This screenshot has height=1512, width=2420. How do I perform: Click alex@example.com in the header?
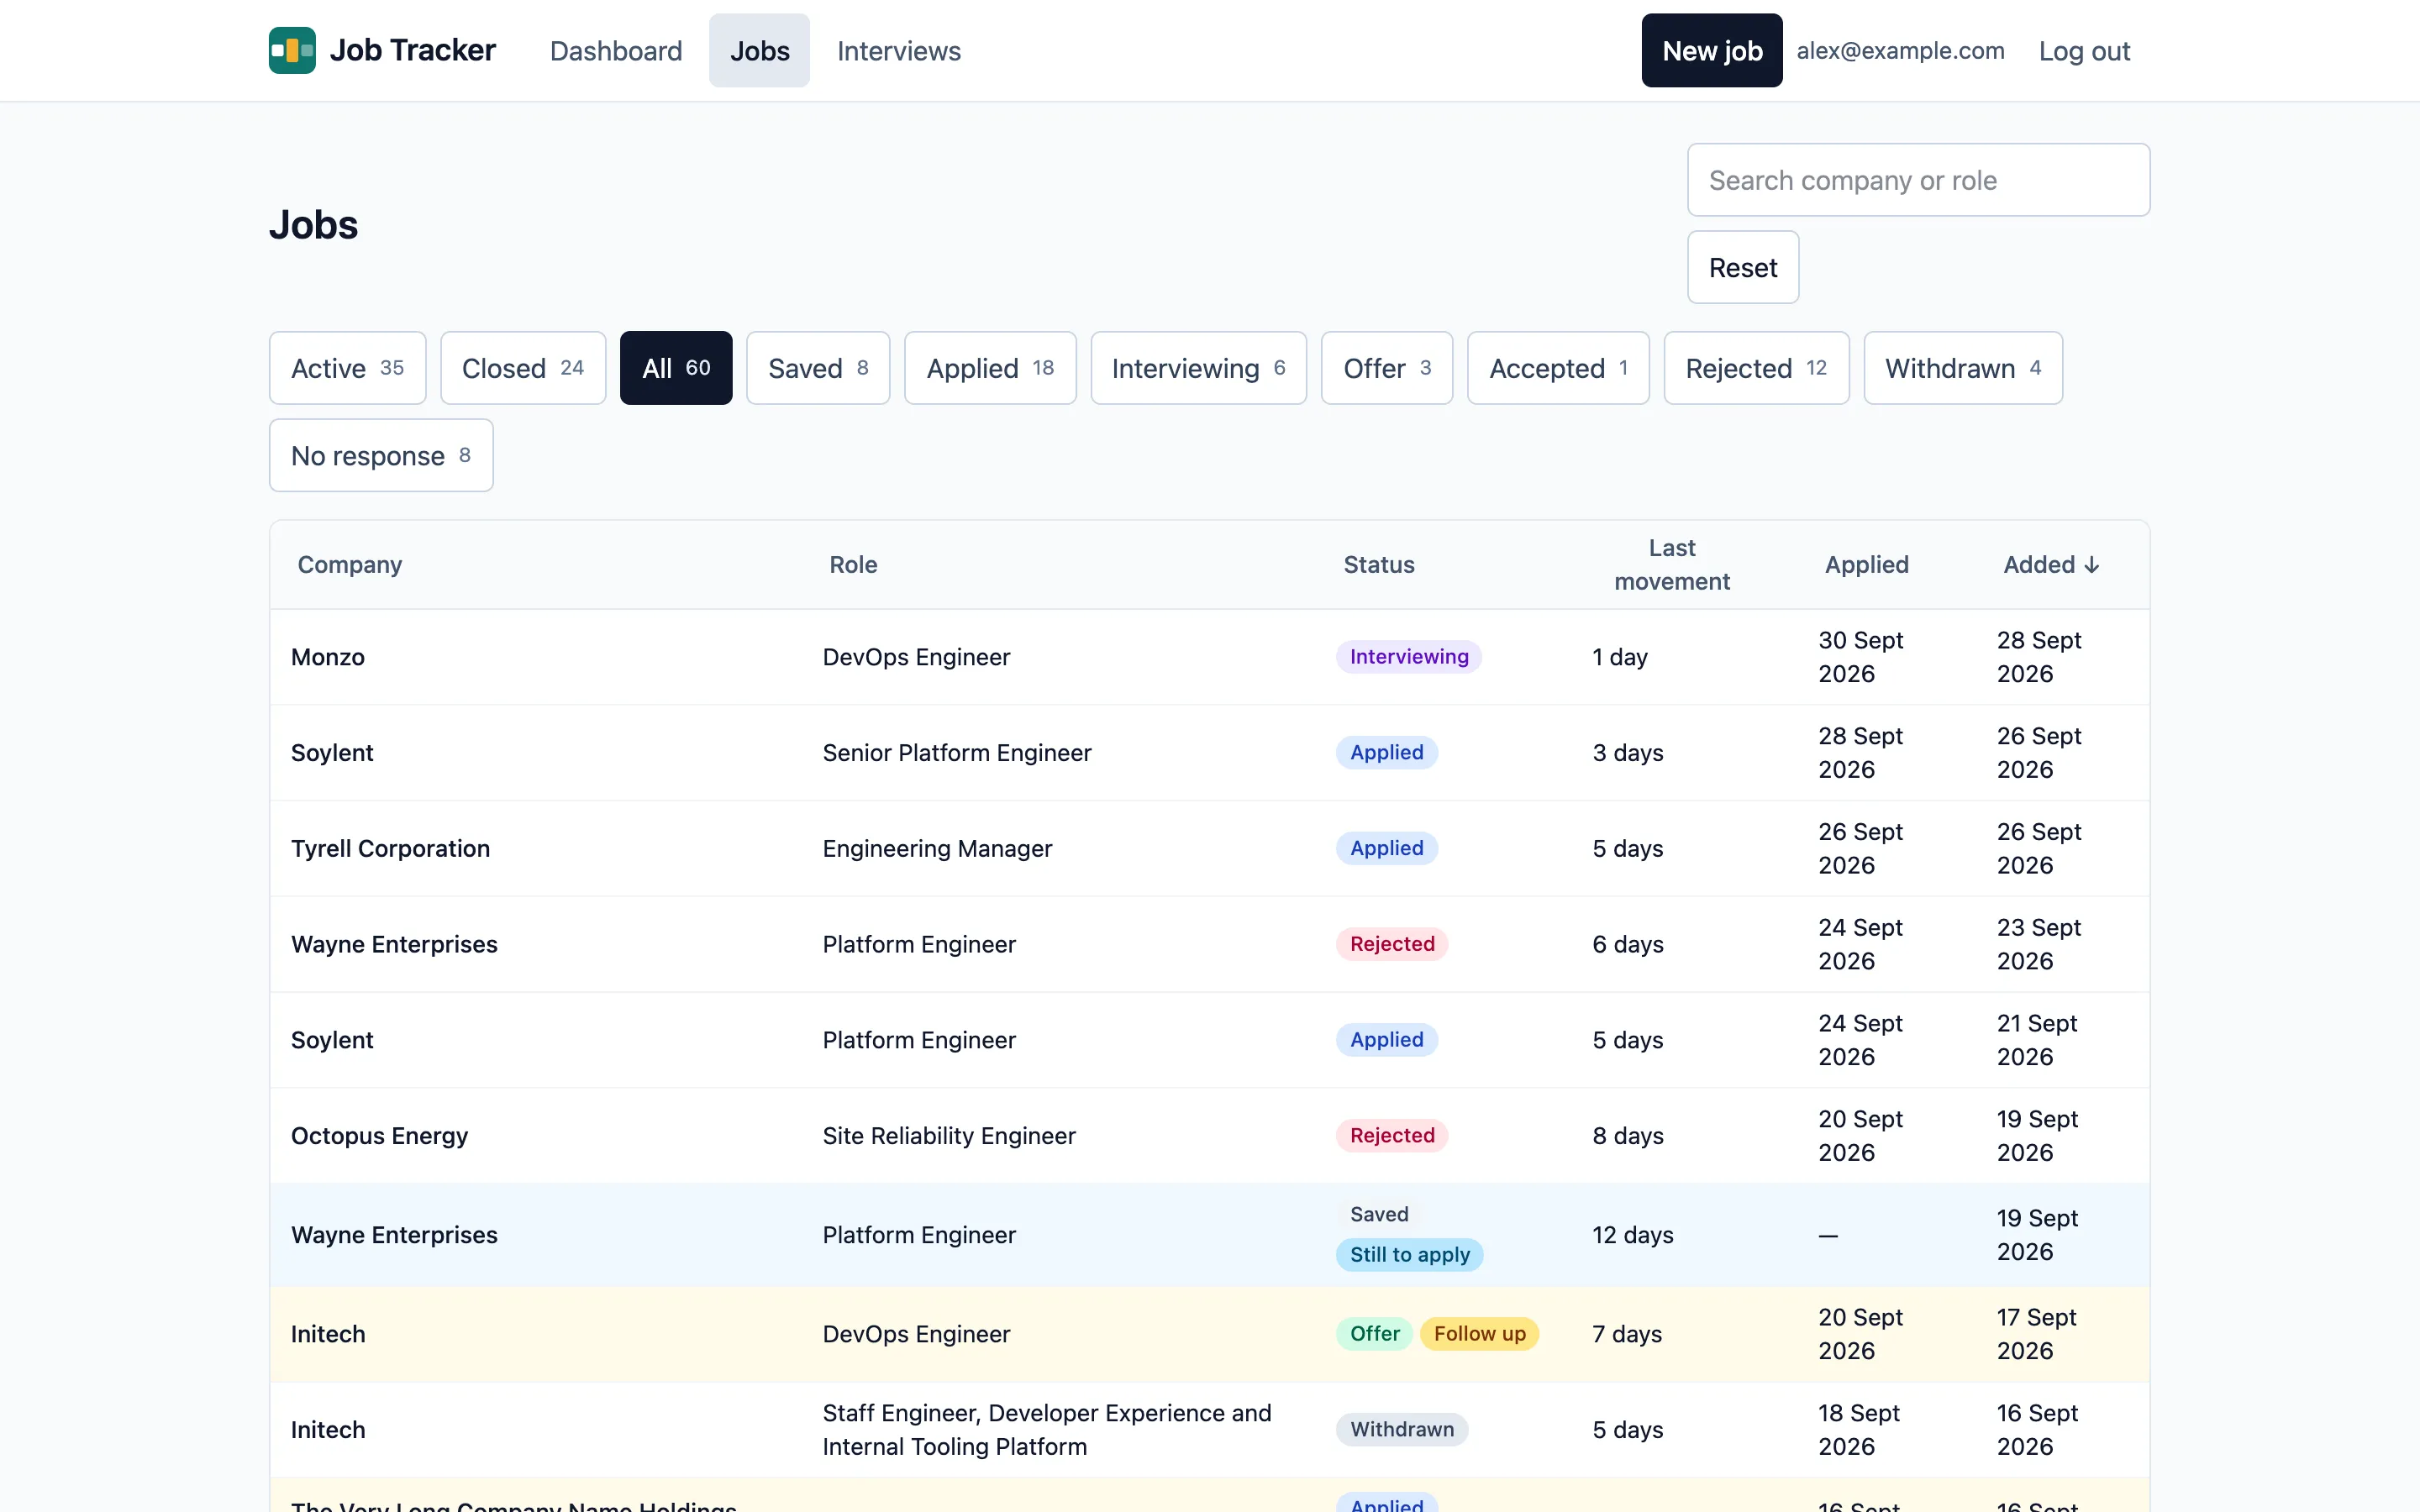(1900, 50)
